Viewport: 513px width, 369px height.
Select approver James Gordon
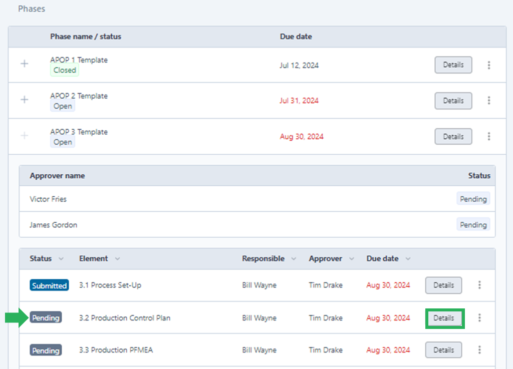53,225
